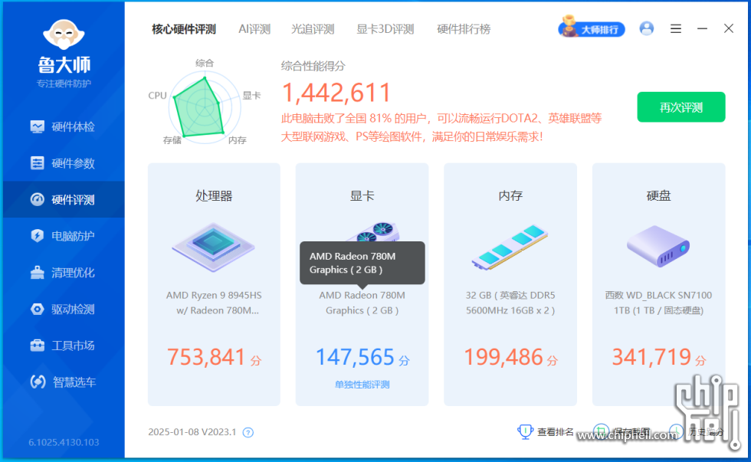Click the processor score 753,841

pyautogui.click(x=206, y=357)
